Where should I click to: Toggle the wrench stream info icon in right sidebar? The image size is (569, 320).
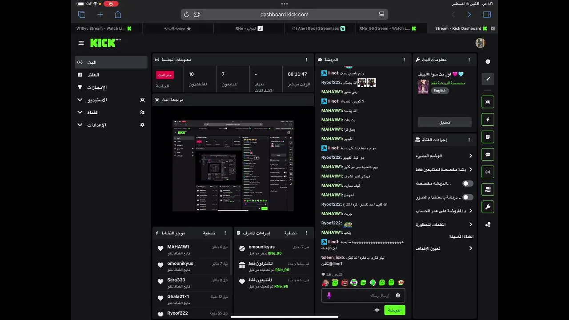[488, 207]
